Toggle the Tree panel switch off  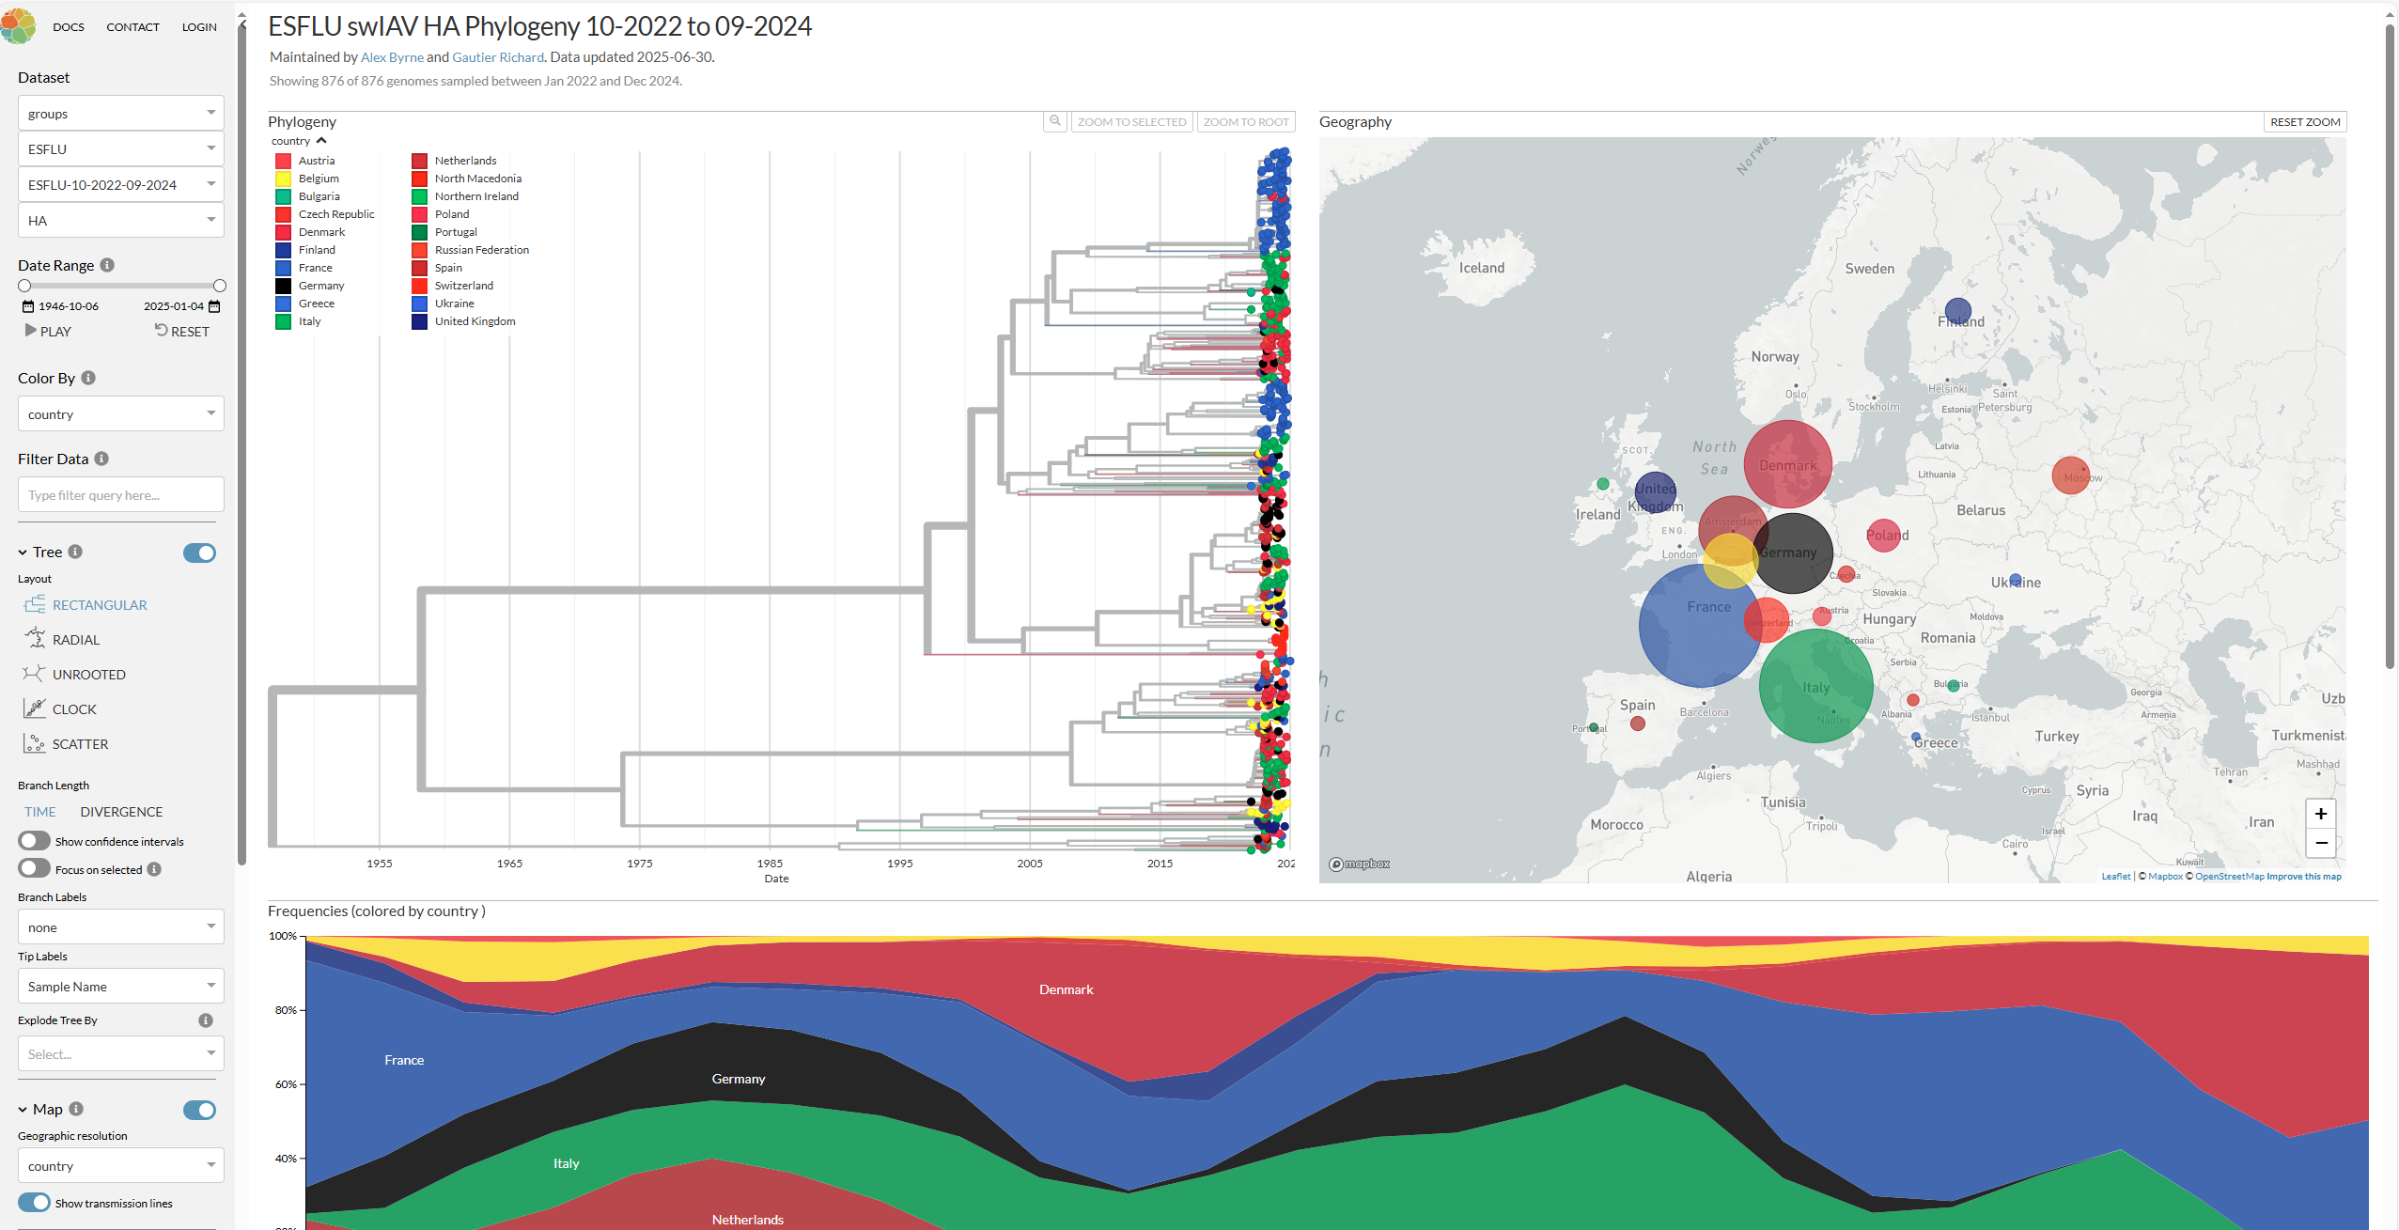click(199, 553)
